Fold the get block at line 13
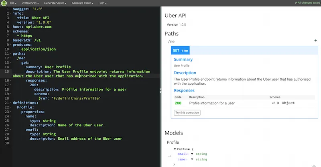321x167 pixels. point(10,63)
